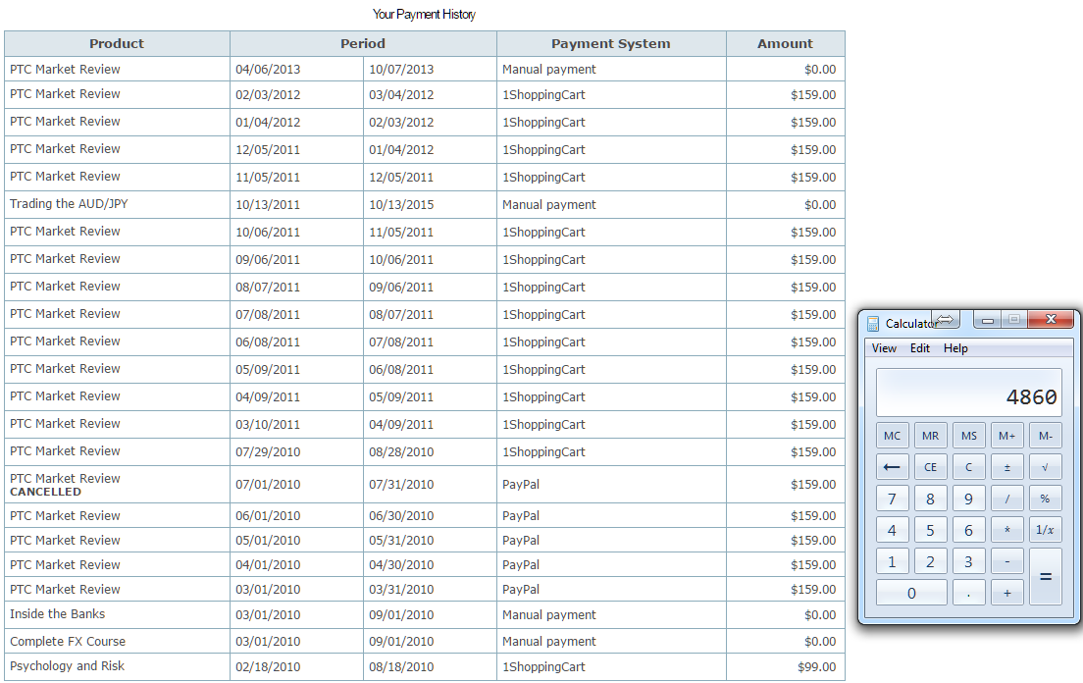Click the CE clear entry key
The height and width of the screenshot is (683, 1083).
[x=930, y=467]
